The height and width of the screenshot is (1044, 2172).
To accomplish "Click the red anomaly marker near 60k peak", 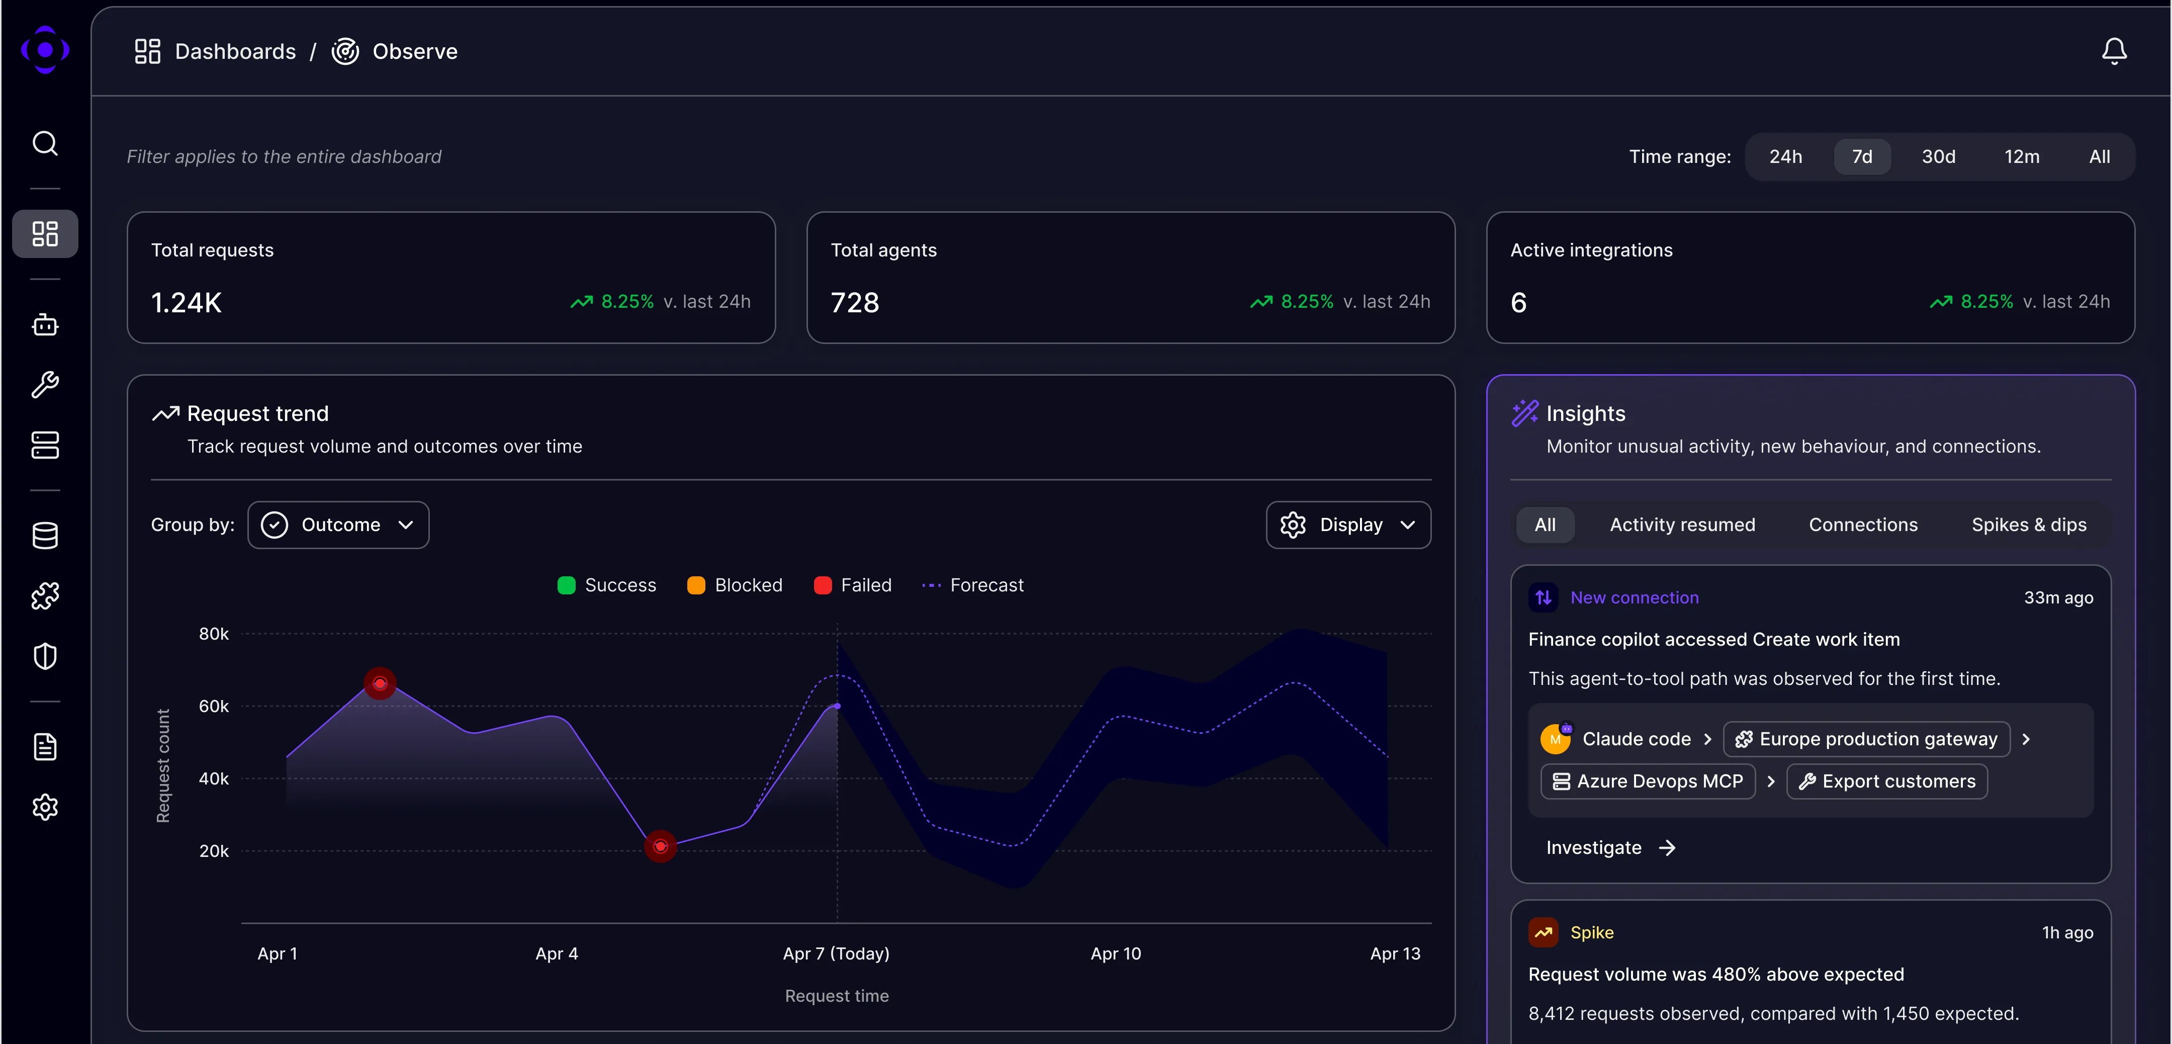I will [380, 683].
